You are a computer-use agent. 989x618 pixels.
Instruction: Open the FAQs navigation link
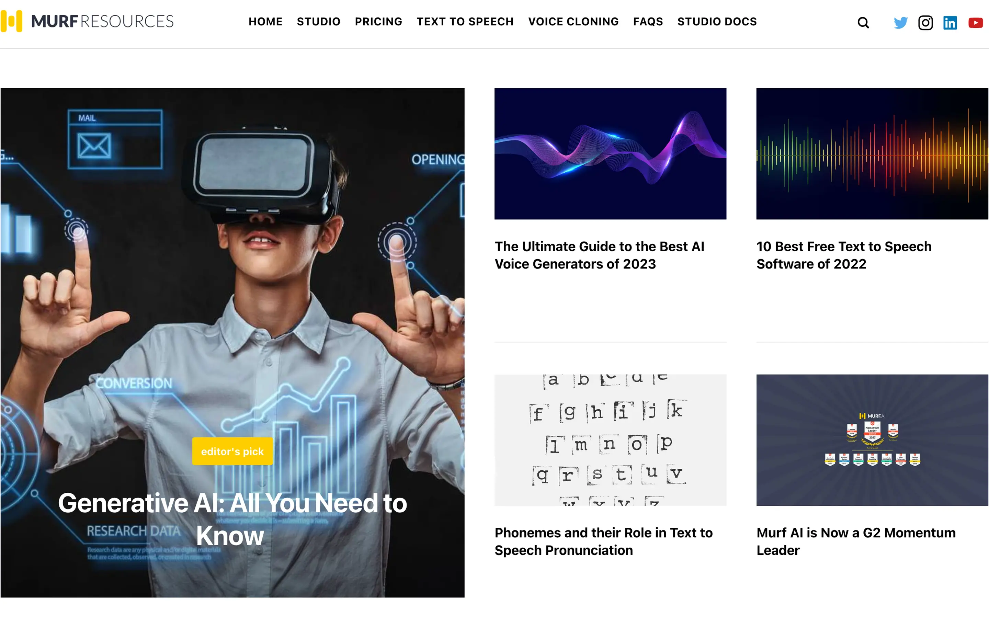[648, 22]
